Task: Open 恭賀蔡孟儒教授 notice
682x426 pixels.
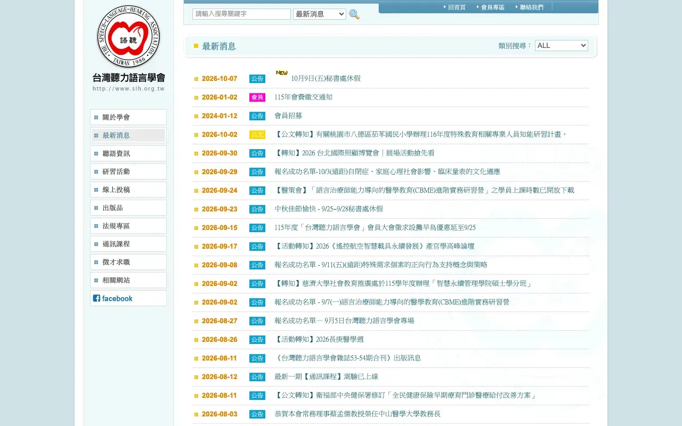Action: [x=358, y=414]
